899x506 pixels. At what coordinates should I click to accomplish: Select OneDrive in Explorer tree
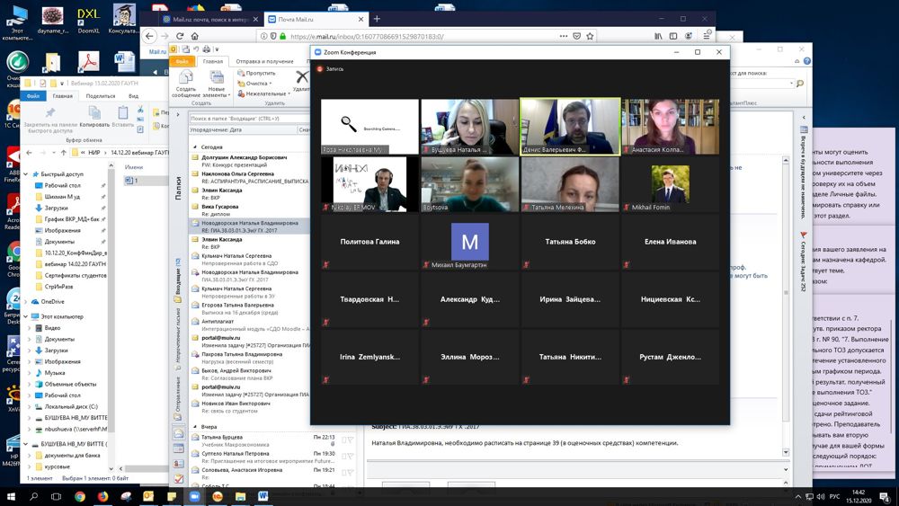coord(52,301)
